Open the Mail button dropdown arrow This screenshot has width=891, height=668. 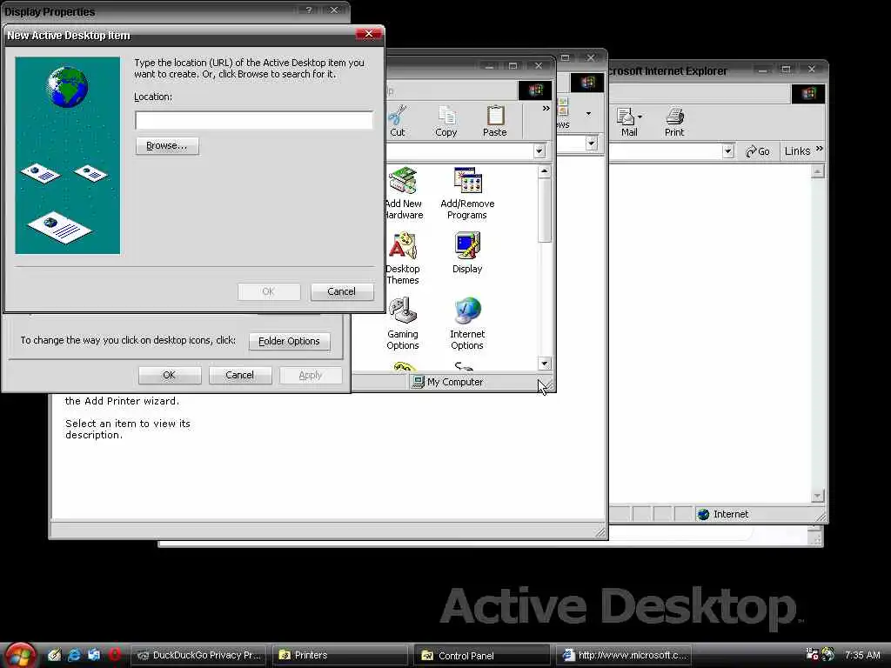[640, 117]
